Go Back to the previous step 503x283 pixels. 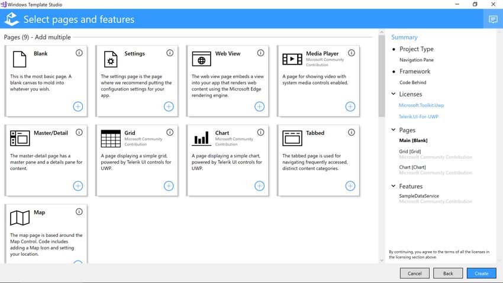coord(448,274)
